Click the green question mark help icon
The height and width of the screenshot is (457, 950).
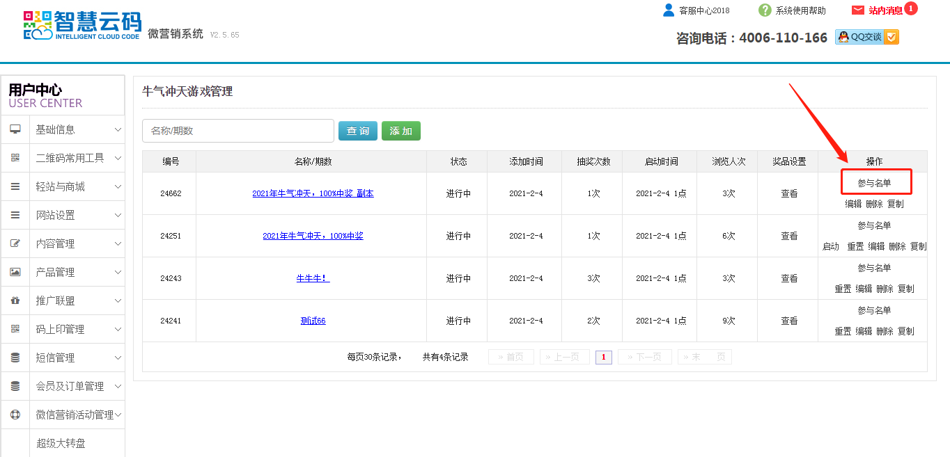765,10
